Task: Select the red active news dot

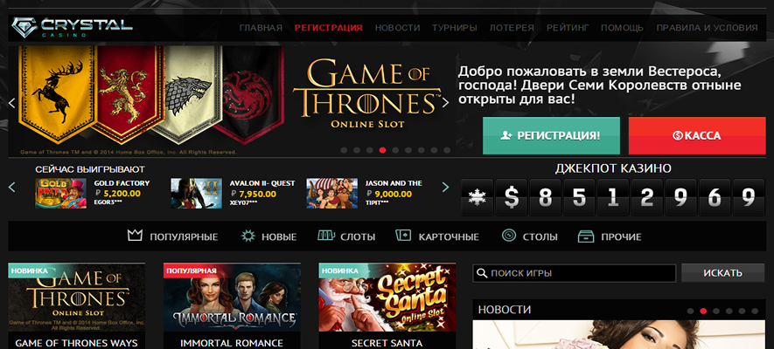Action: click(703, 311)
